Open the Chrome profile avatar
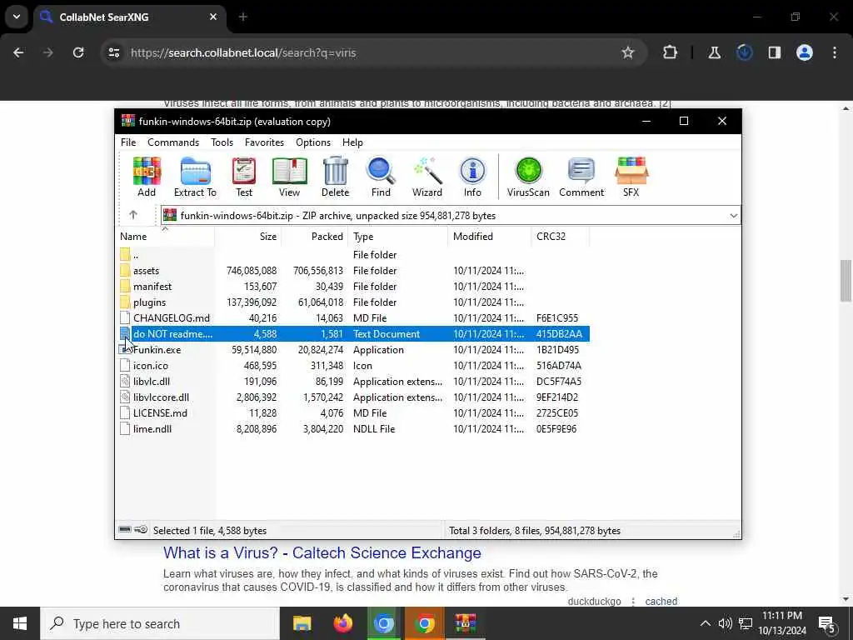 [x=805, y=52]
